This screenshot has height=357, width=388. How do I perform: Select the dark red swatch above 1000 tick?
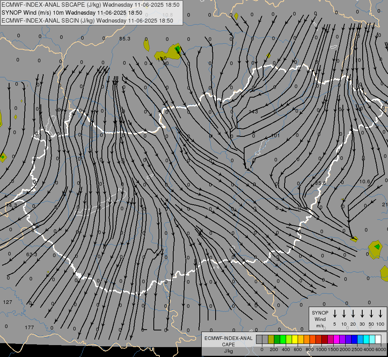325,340
